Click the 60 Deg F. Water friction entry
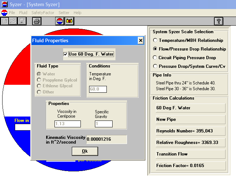236x184 pixels. point(191,108)
